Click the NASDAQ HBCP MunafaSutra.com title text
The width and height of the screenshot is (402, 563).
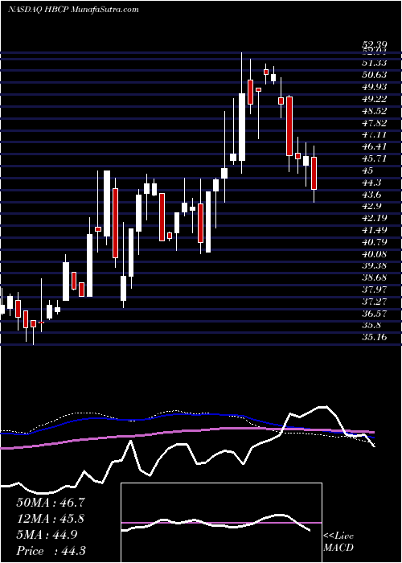73,10
